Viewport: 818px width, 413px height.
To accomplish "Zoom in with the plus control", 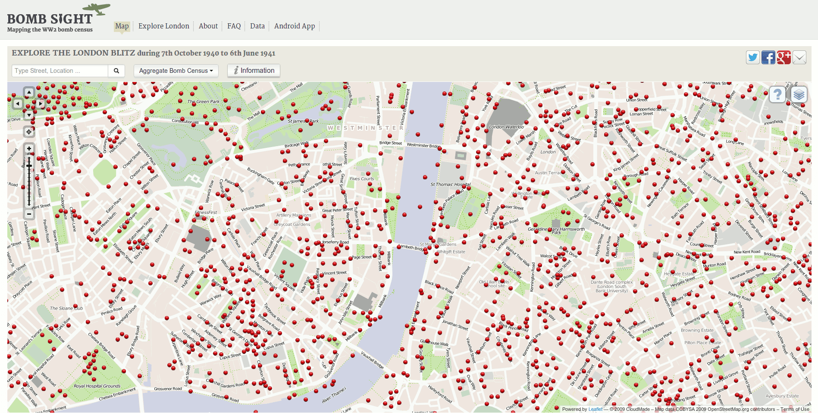I will [29, 149].
